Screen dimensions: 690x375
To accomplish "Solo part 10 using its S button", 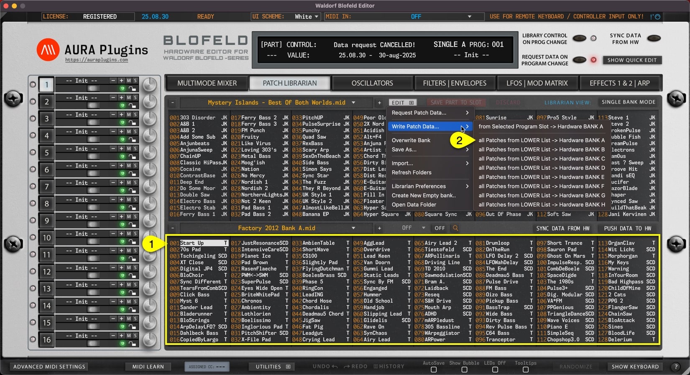I will pos(135,234).
